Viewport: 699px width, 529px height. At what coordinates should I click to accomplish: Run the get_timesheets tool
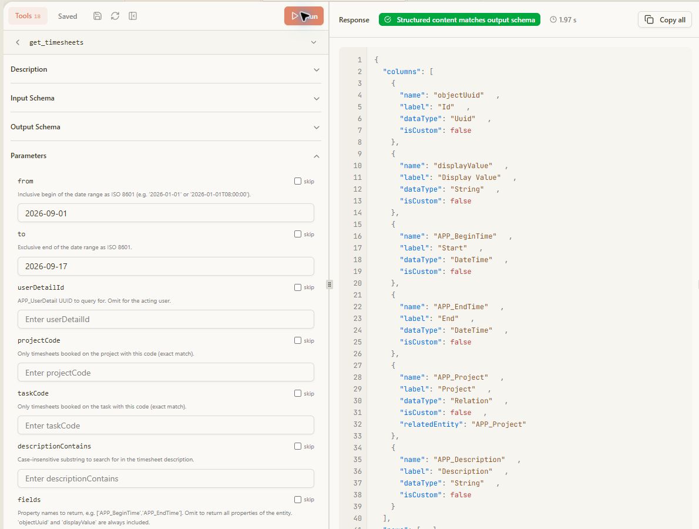point(304,16)
